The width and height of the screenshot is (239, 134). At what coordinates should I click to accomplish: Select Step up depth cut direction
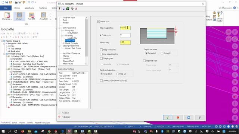118,74
